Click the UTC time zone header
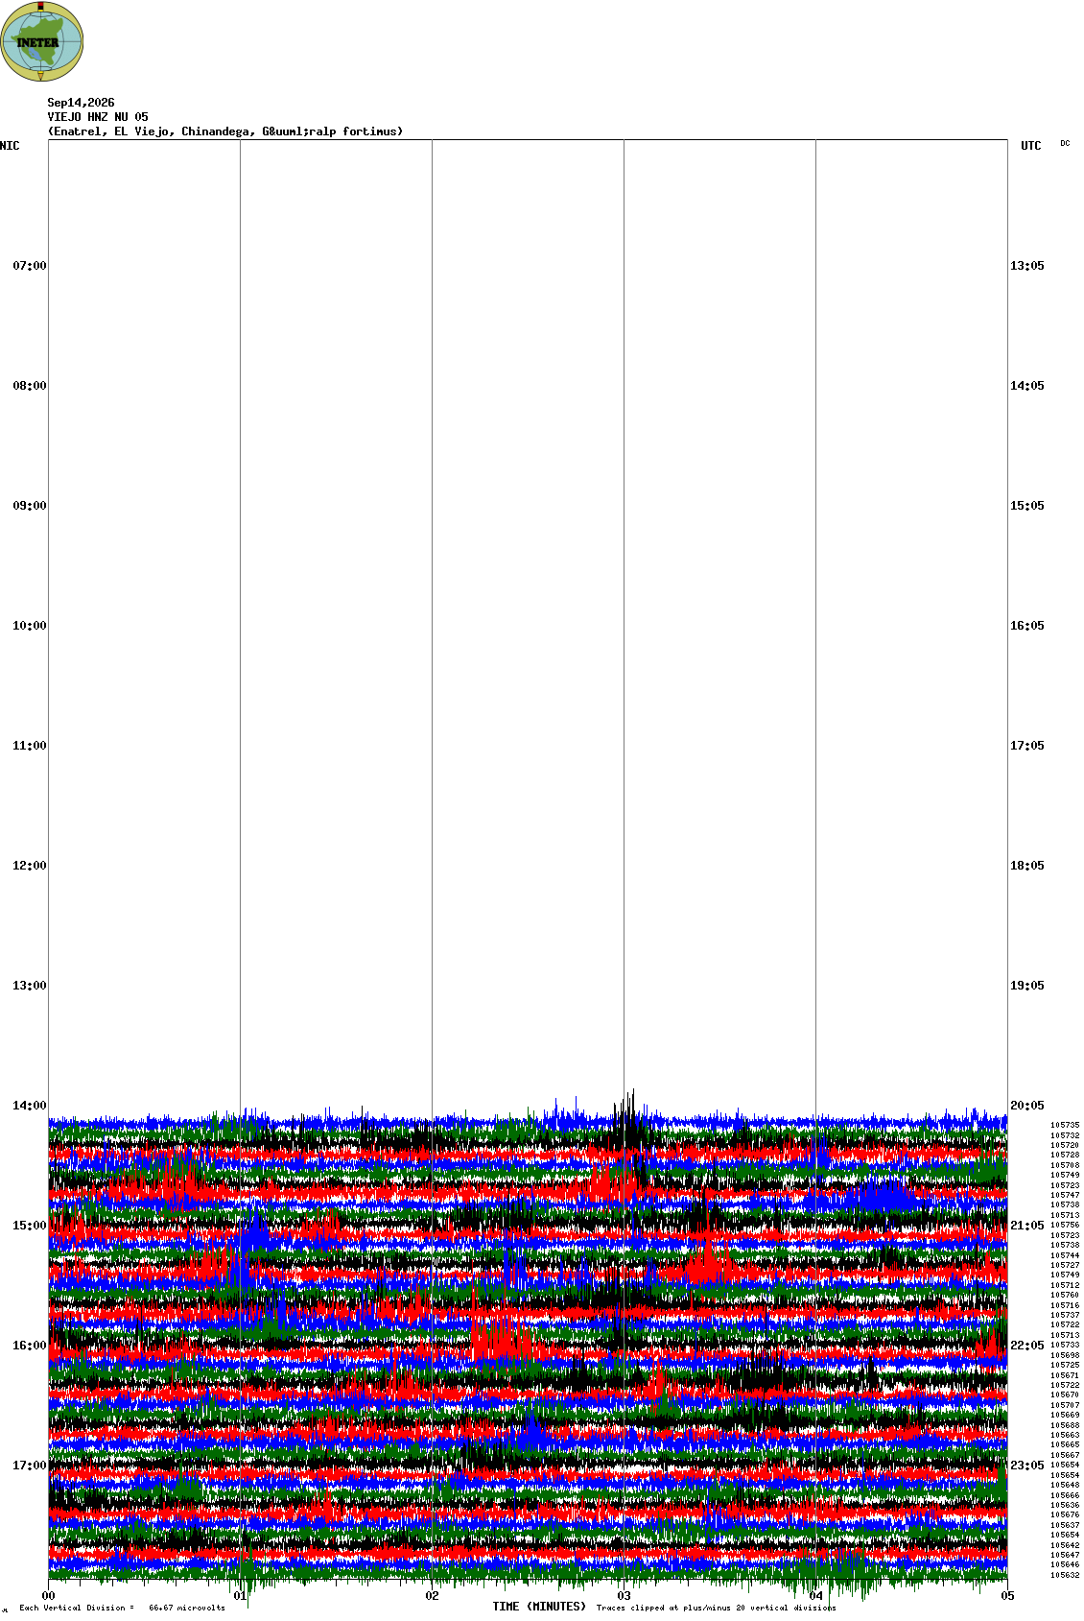The height and width of the screenshot is (1621, 1084). (x=1030, y=146)
